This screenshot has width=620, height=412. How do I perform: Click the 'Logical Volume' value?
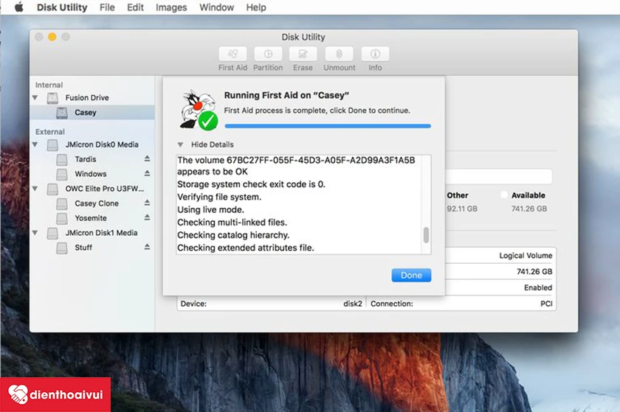pos(526,256)
